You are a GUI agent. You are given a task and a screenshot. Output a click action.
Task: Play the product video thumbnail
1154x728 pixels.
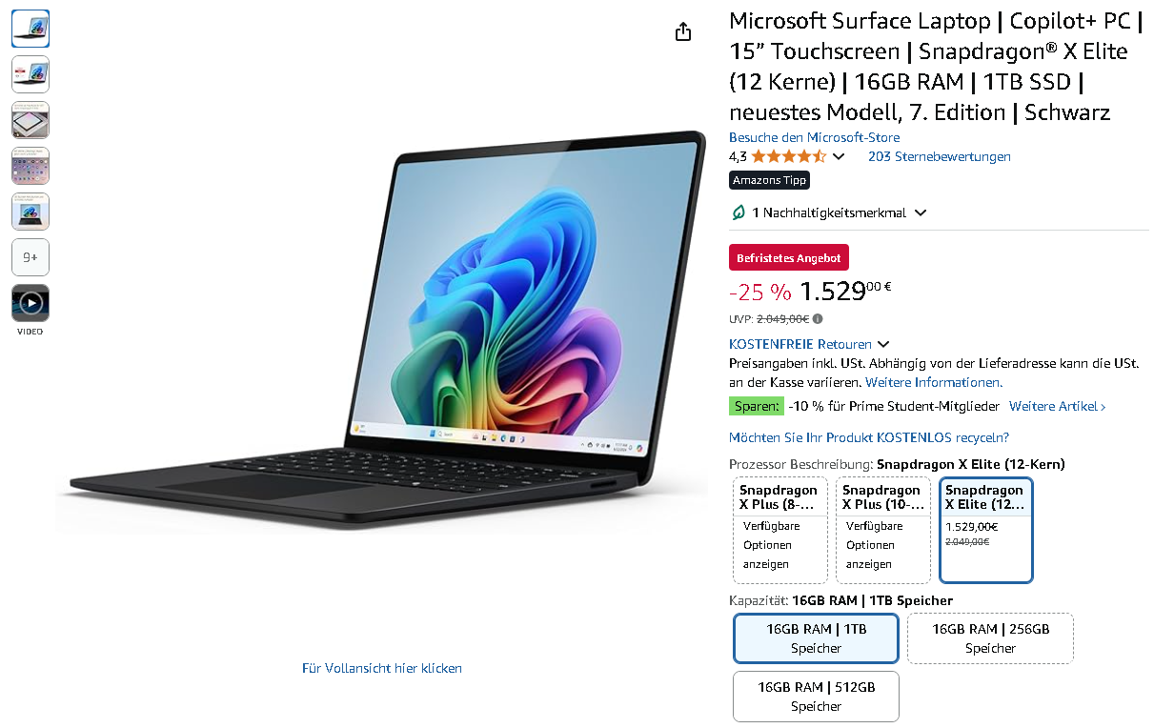pos(30,303)
